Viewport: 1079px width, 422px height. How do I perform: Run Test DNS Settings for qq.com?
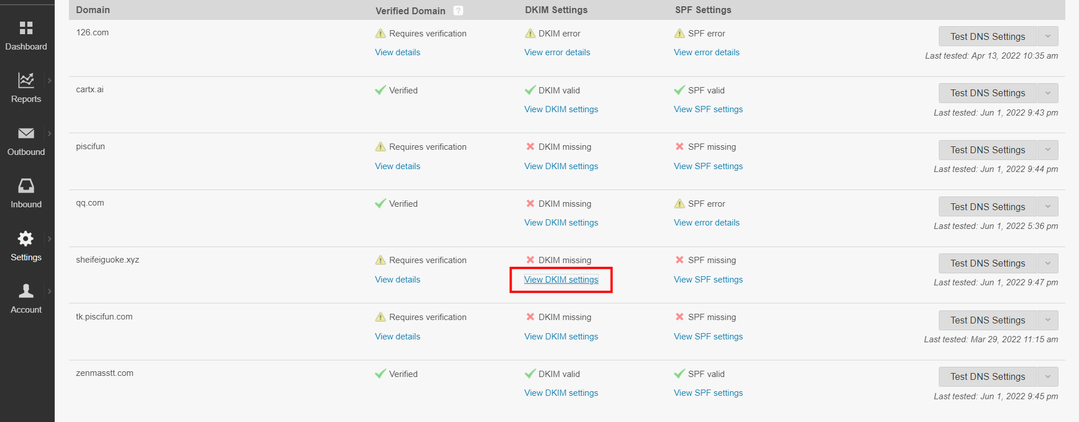(x=987, y=207)
